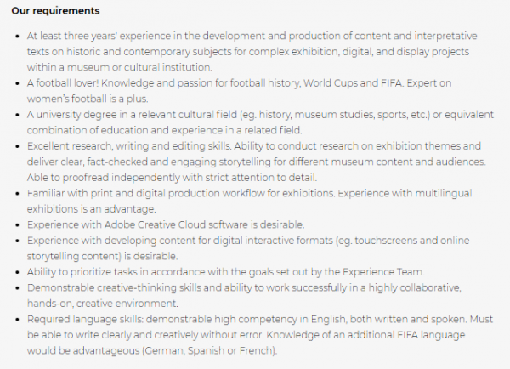Click the text 'storytelling content) is desirable'
Image resolution: width=510 pixels, height=369 pixels.
point(103,257)
